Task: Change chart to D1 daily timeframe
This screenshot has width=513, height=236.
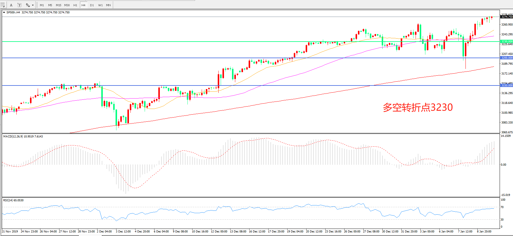Action: coord(92,5)
